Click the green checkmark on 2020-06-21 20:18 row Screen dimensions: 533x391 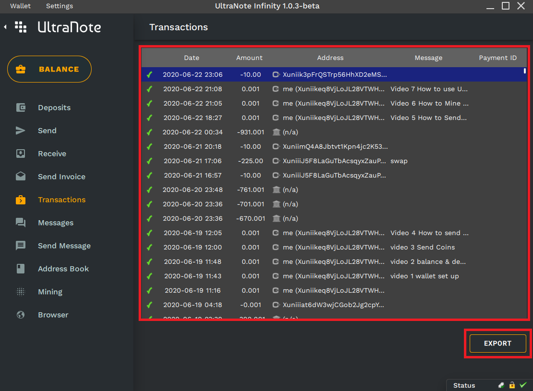(x=149, y=146)
